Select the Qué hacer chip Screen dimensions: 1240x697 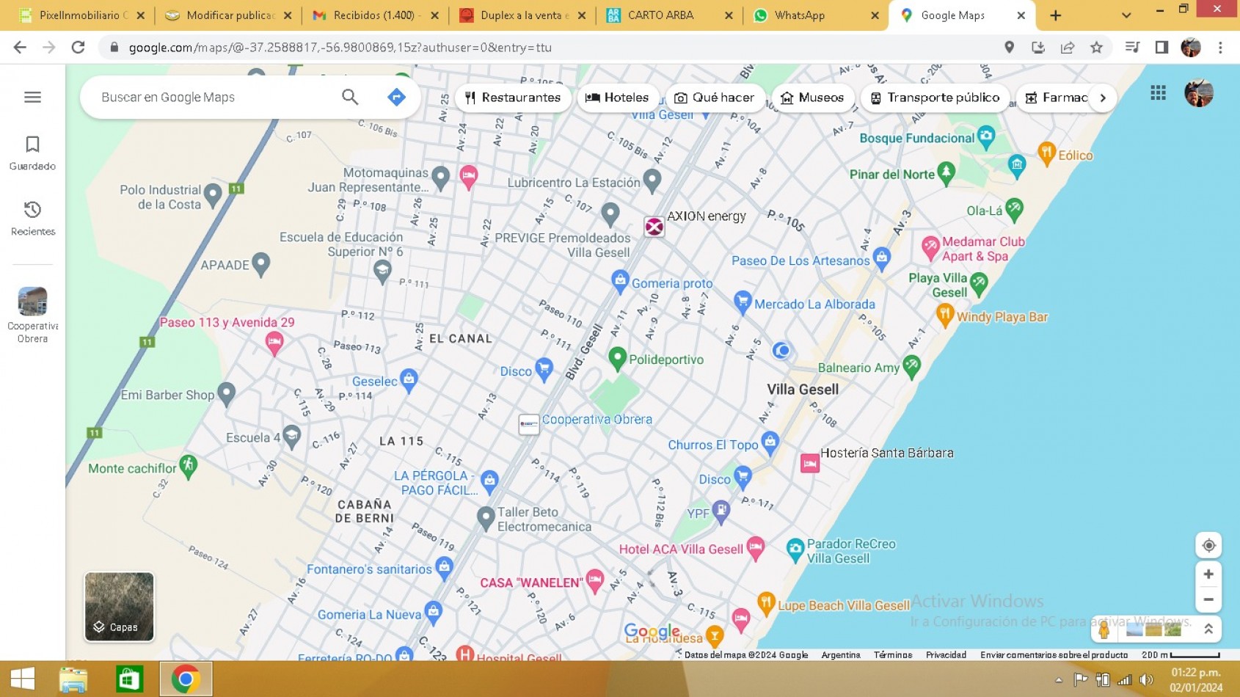(715, 98)
